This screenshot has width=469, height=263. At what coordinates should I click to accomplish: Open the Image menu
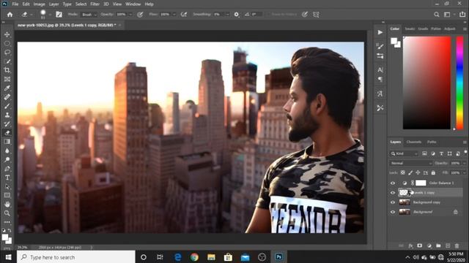click(x=39, y=4)
